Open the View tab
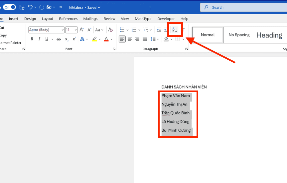 coord(125,19)
